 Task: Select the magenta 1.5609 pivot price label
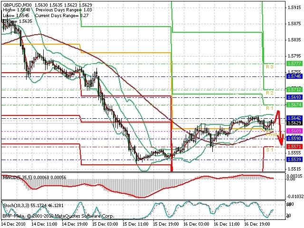[294, 131]
